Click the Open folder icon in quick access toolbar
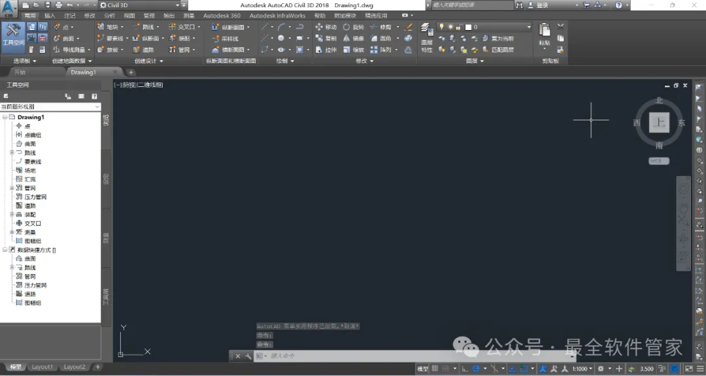 (x=36, y=5)
